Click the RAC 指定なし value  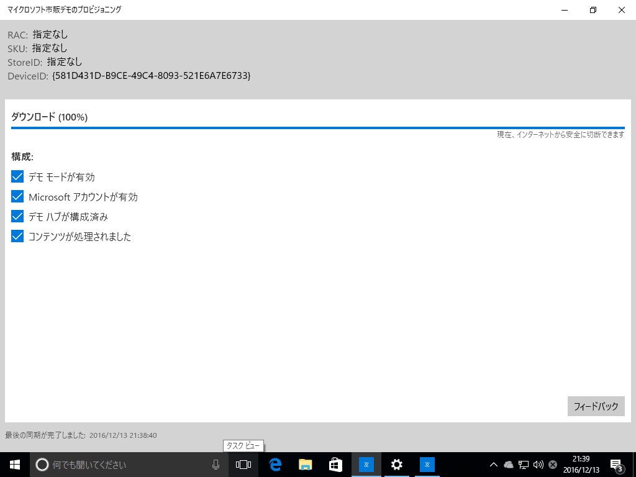(50, 35)
